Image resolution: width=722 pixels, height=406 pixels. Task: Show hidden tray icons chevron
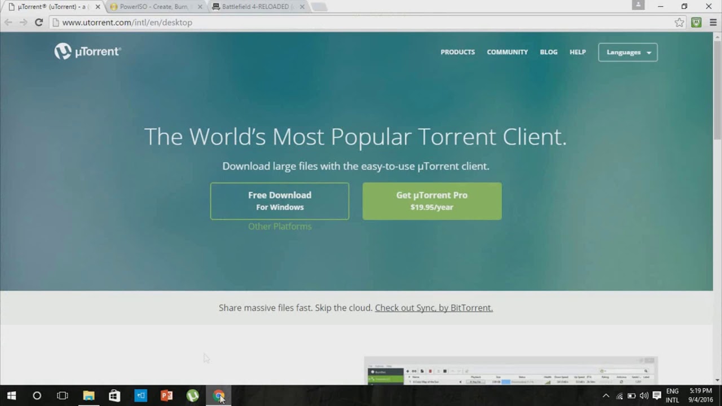coord(606,396)
